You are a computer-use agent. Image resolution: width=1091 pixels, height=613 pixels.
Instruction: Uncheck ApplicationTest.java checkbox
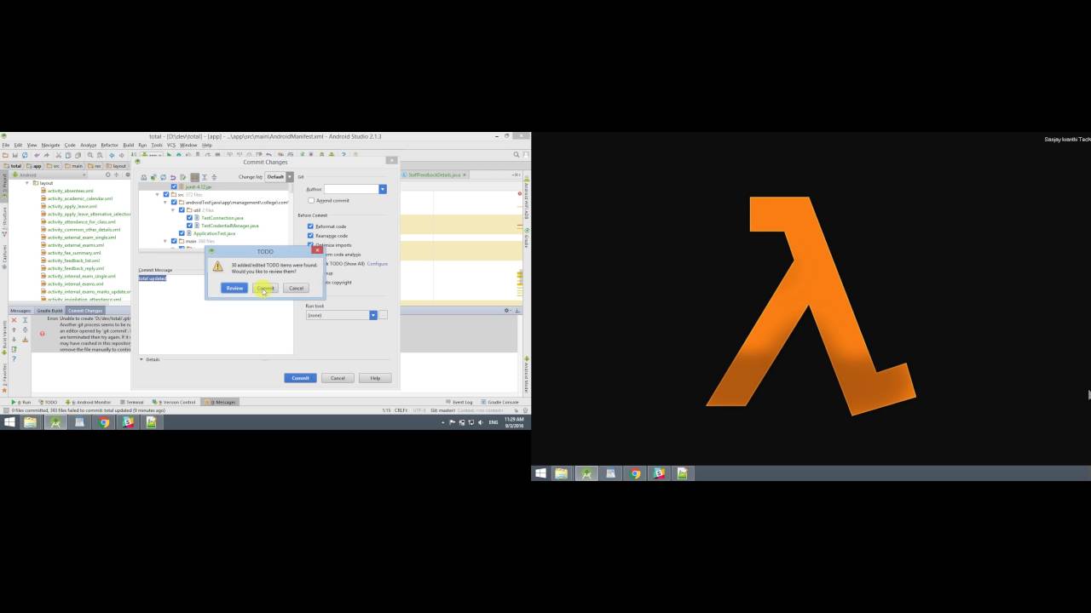click(182, 233)
